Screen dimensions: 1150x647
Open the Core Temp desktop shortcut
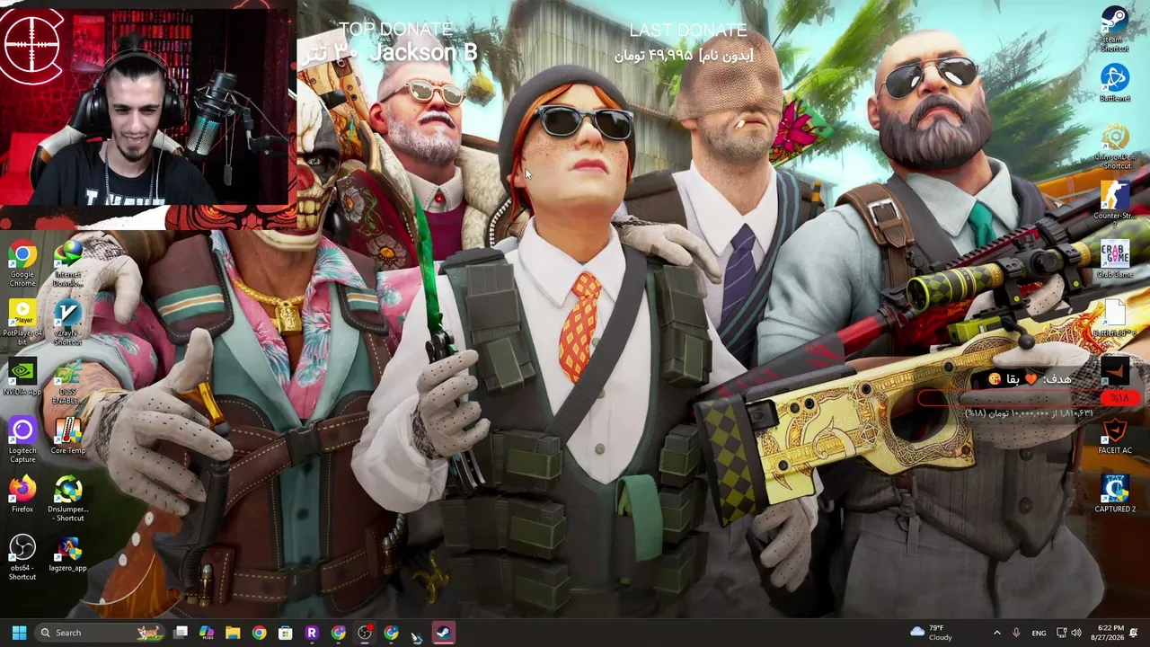(x=68, y=437)
